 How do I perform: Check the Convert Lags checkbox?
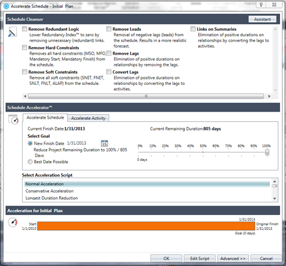point(109,72)
